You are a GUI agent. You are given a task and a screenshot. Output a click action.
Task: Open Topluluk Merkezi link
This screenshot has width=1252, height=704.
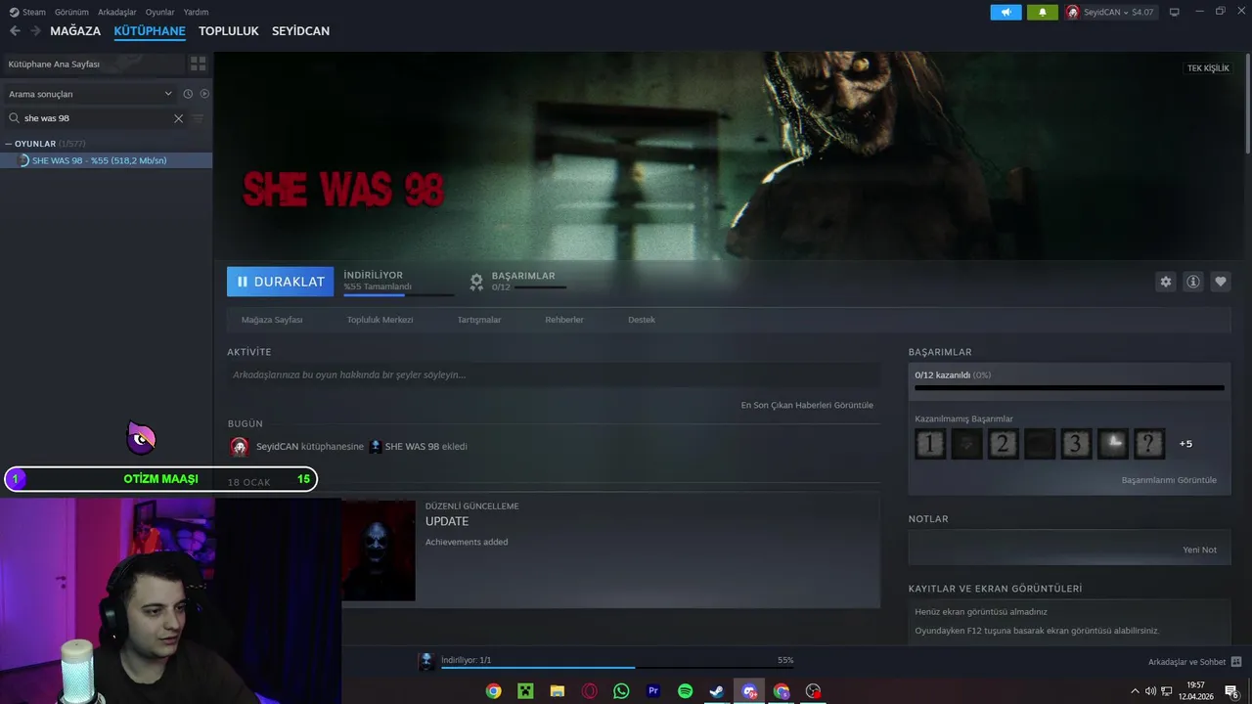tap(380, 320)
